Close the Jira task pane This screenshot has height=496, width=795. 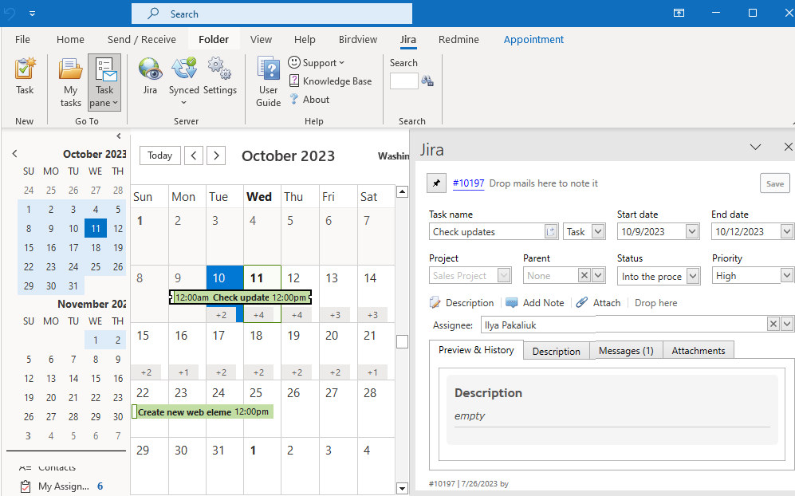[788, 147]
